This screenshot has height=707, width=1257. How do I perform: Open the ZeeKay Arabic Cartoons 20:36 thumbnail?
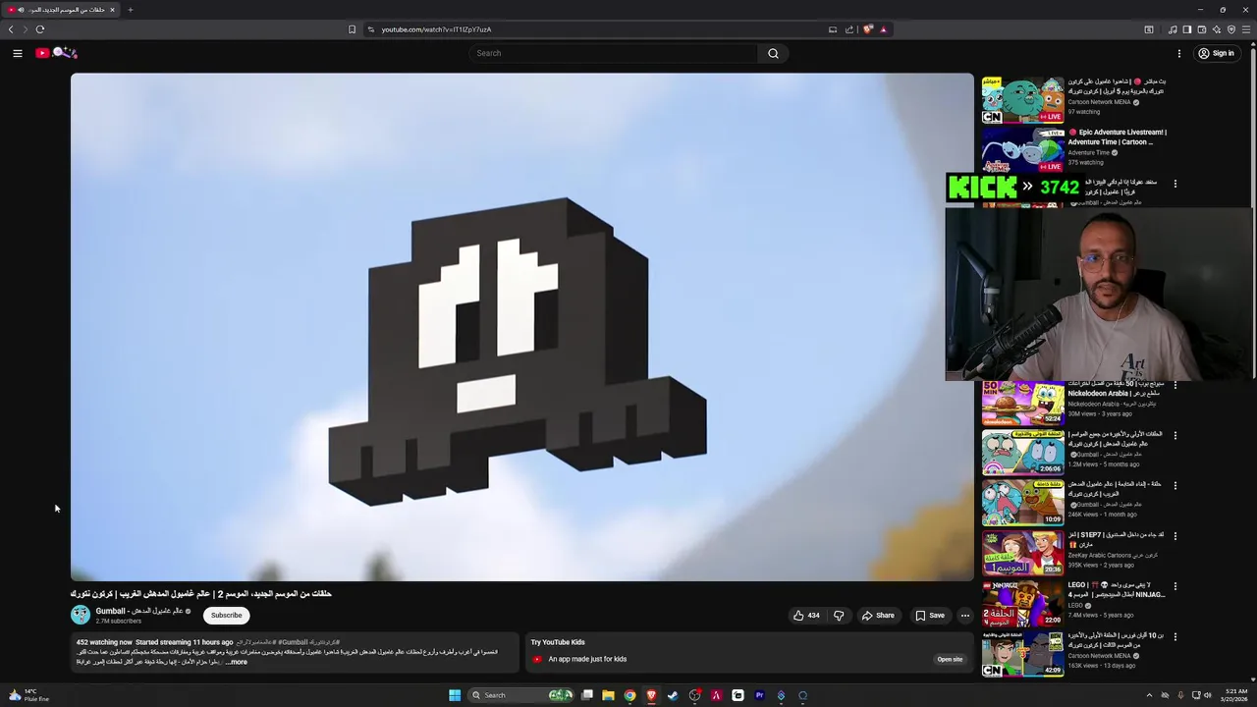point(1022,554)
